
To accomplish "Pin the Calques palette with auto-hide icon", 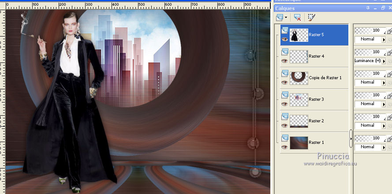I will click(368, 8).
